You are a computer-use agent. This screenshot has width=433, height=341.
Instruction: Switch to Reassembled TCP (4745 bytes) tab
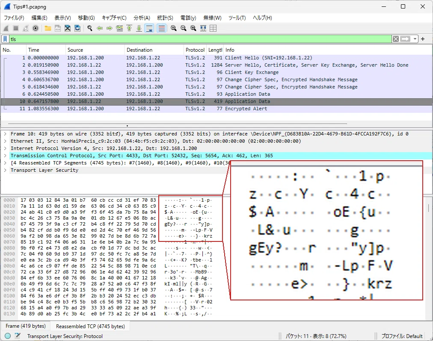click(90, 326)
